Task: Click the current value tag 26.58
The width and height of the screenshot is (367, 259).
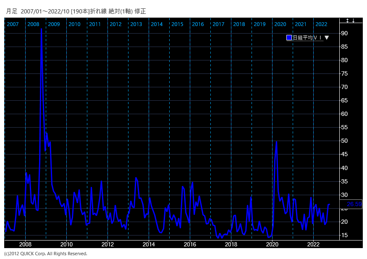Action: tap(354, 204)
